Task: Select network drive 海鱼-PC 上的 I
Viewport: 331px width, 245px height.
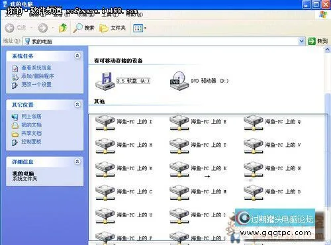Action: [x=124, y=122]
